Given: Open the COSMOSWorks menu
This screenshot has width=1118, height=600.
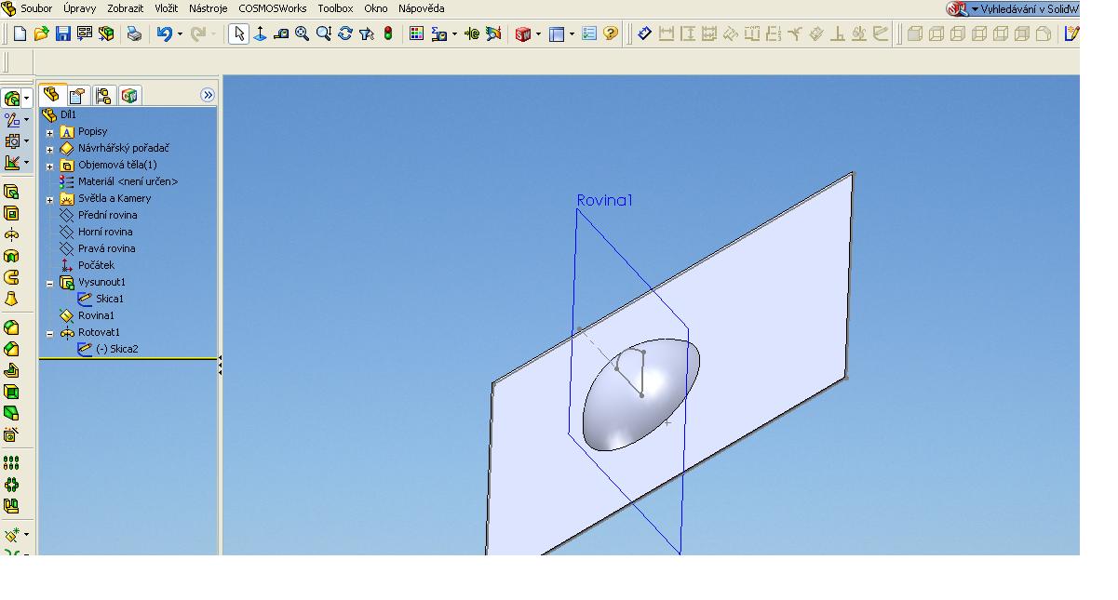Looking at the screenshot, I should pyautogui.click(x=272, y=8).
